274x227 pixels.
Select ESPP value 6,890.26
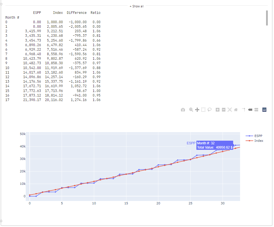[x=33, y=45]
